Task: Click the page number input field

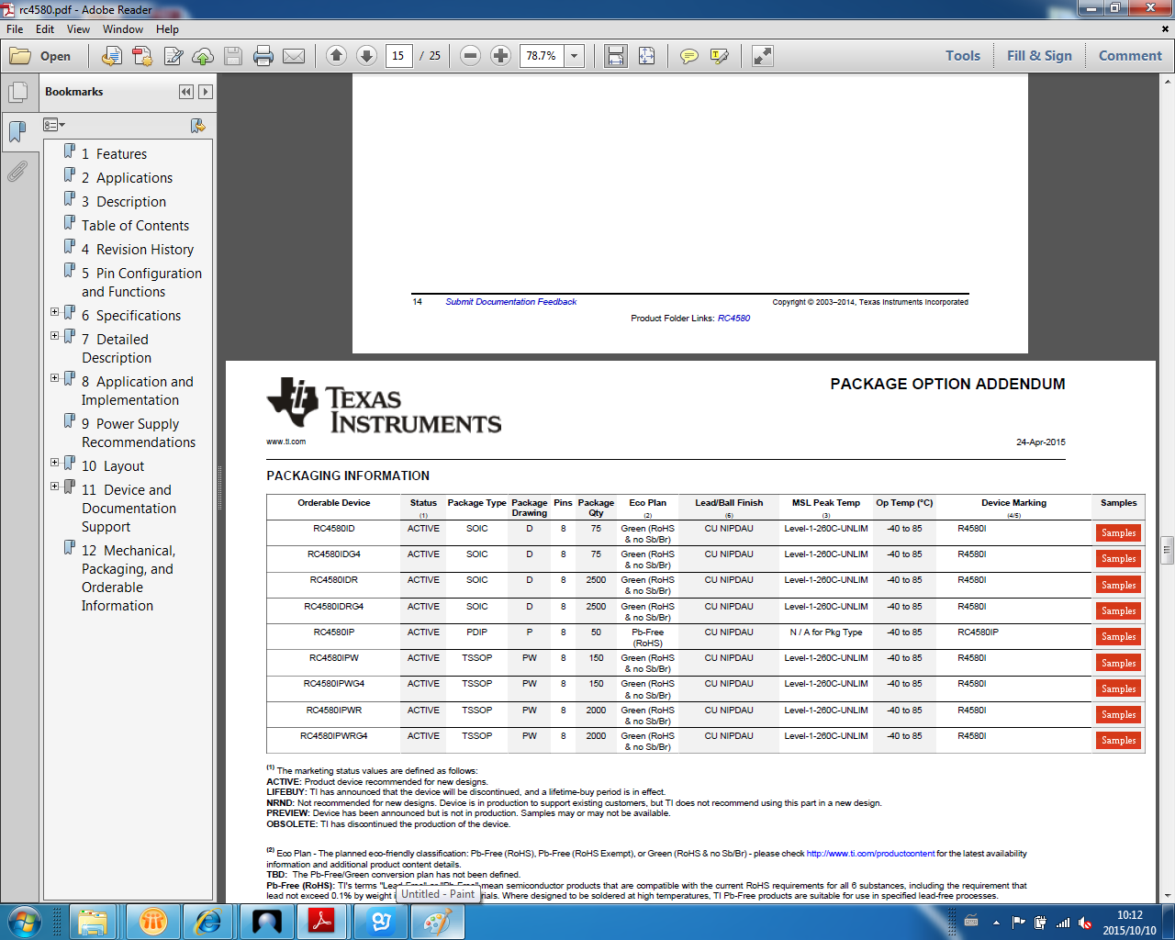Action: coord(398,56)
